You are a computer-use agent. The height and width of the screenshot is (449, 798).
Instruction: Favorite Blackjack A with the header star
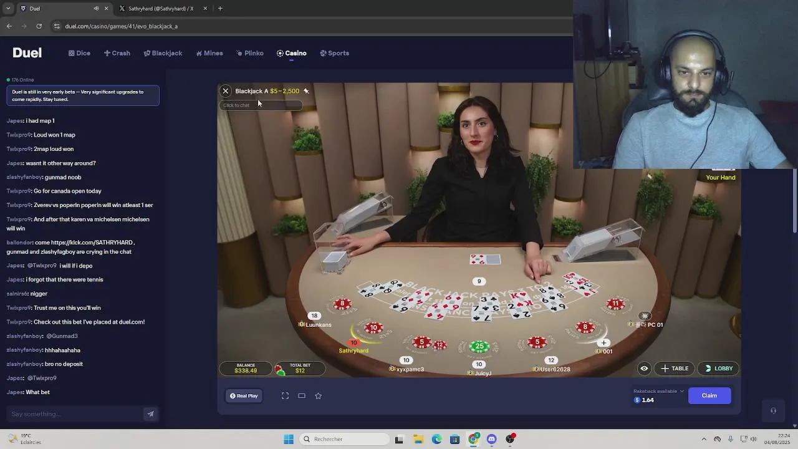pyautogui.click(x=306, y=91)
